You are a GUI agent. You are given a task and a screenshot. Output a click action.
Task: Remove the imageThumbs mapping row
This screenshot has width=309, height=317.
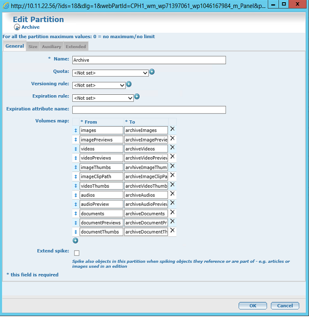point(172,166)
